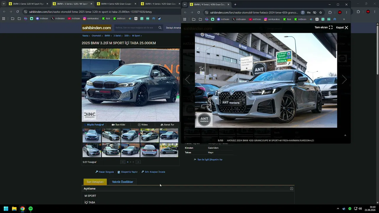Select the İlan Detayları tab

95,182
